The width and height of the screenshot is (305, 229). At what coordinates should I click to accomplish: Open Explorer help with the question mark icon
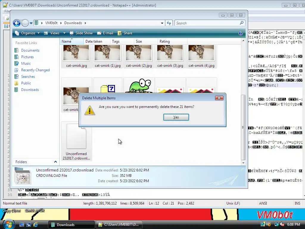pyautogui.click(x=241, y=33)
